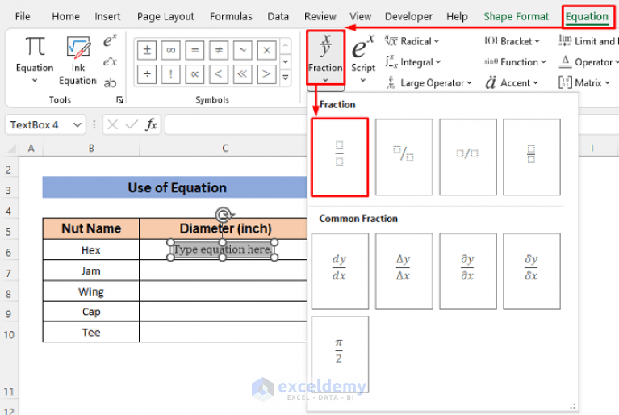Viewport: 619px width, 415px height.
Task: Switch to the Shape Format tab
Action: click(x=516, y=16)
